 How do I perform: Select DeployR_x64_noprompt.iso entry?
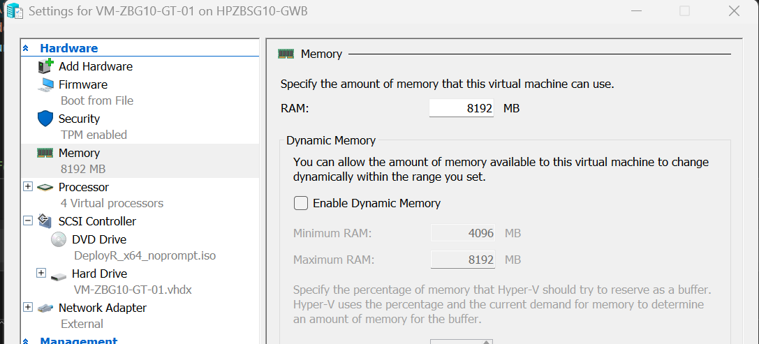click(x=145, y=255)
